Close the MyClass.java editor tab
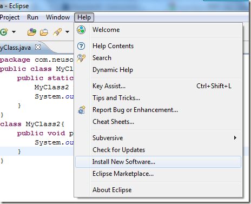This screenshot has width=251, height=204. coord(38,47)
